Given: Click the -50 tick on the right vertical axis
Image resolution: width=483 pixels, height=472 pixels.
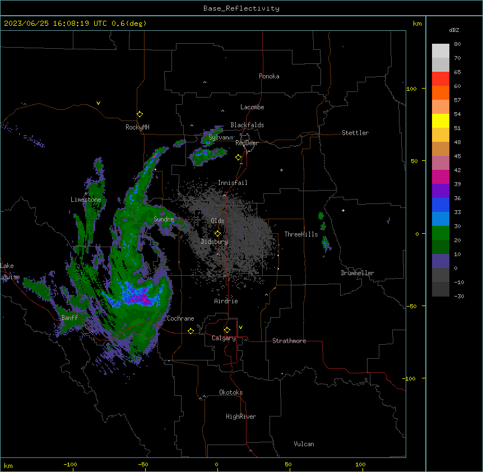Looking at the screenshot, I should (411, 306).
